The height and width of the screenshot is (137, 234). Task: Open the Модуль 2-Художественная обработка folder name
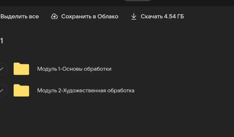pos(86,90)
